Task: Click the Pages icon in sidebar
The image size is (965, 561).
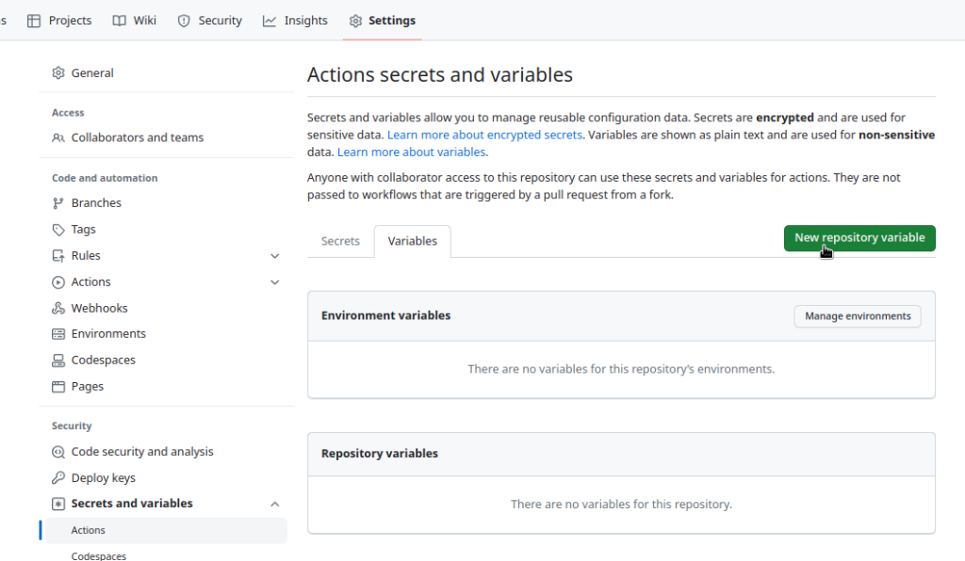Action: pos(58,386)
